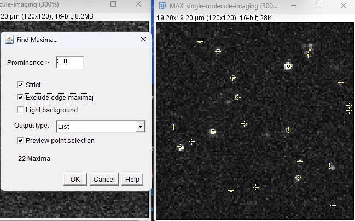Close the MAX_single-molecule-imaging window
The height and width of the screenshot is (221, 355).
coord(344,5)
